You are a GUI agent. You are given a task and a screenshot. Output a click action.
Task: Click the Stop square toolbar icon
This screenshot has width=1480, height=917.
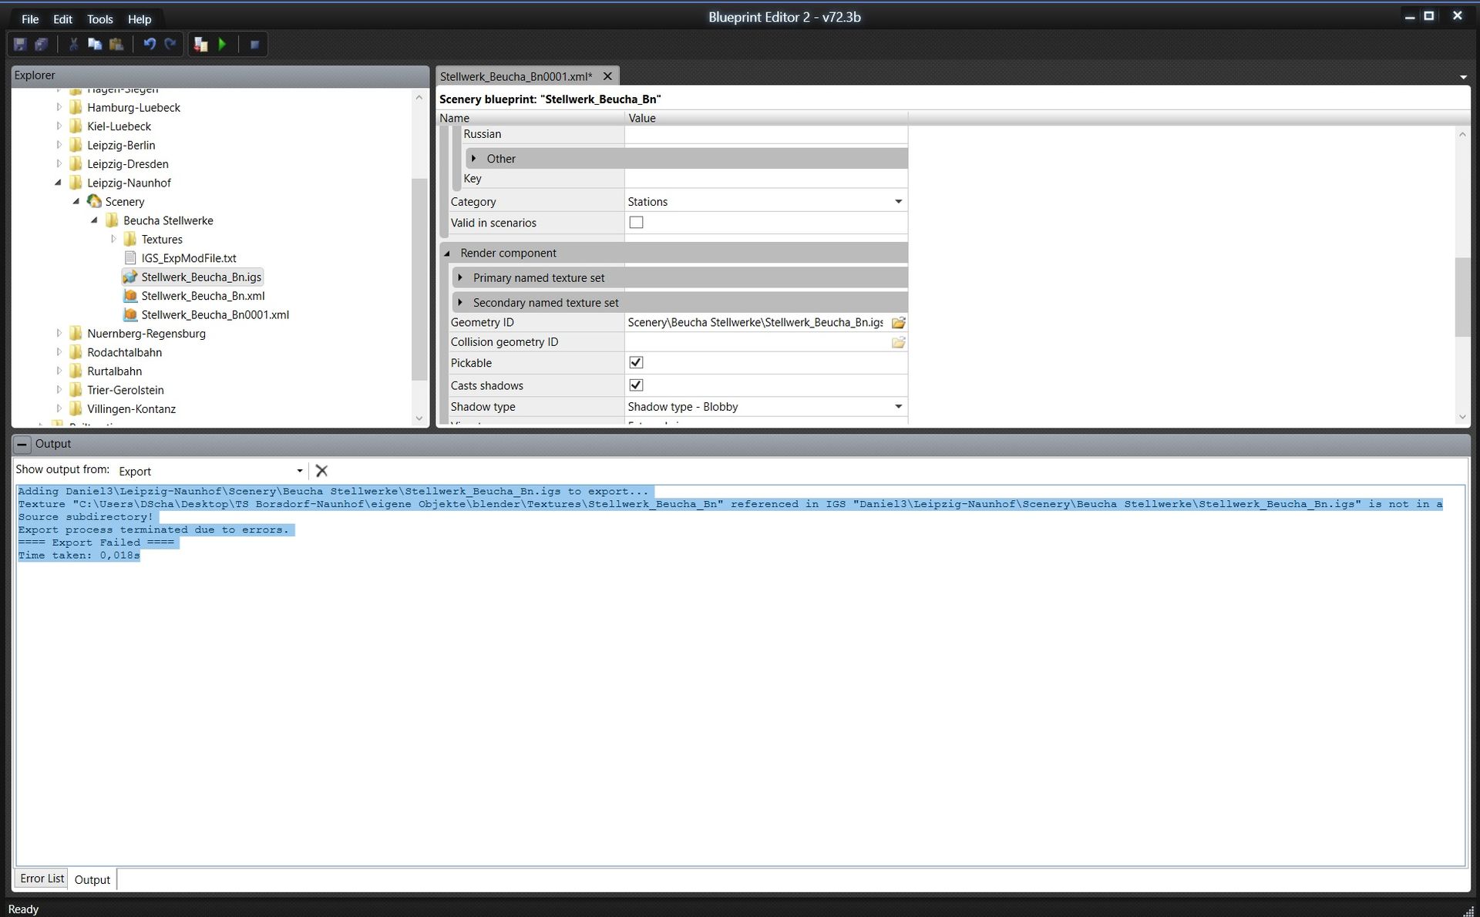tap(254, 45)
